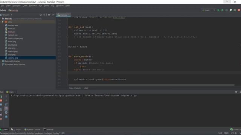Open learn.py in the project tree
Image resolution: width=241 pixels, height=135 pixels.
10,28
